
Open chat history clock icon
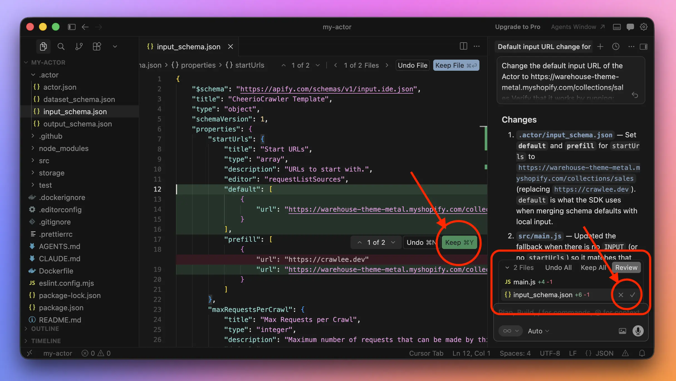(x=616, y=47)
